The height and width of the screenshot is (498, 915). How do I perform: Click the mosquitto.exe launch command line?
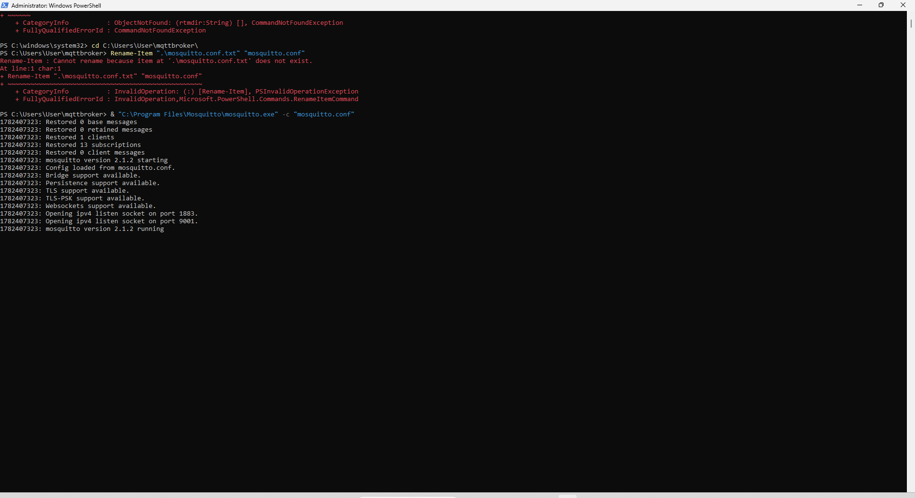point(177,114)
